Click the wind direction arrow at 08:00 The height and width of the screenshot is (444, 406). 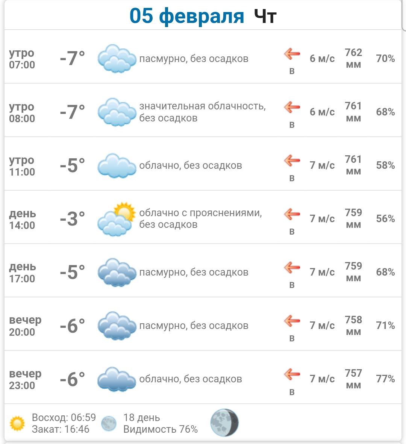[x=292, y=108]
